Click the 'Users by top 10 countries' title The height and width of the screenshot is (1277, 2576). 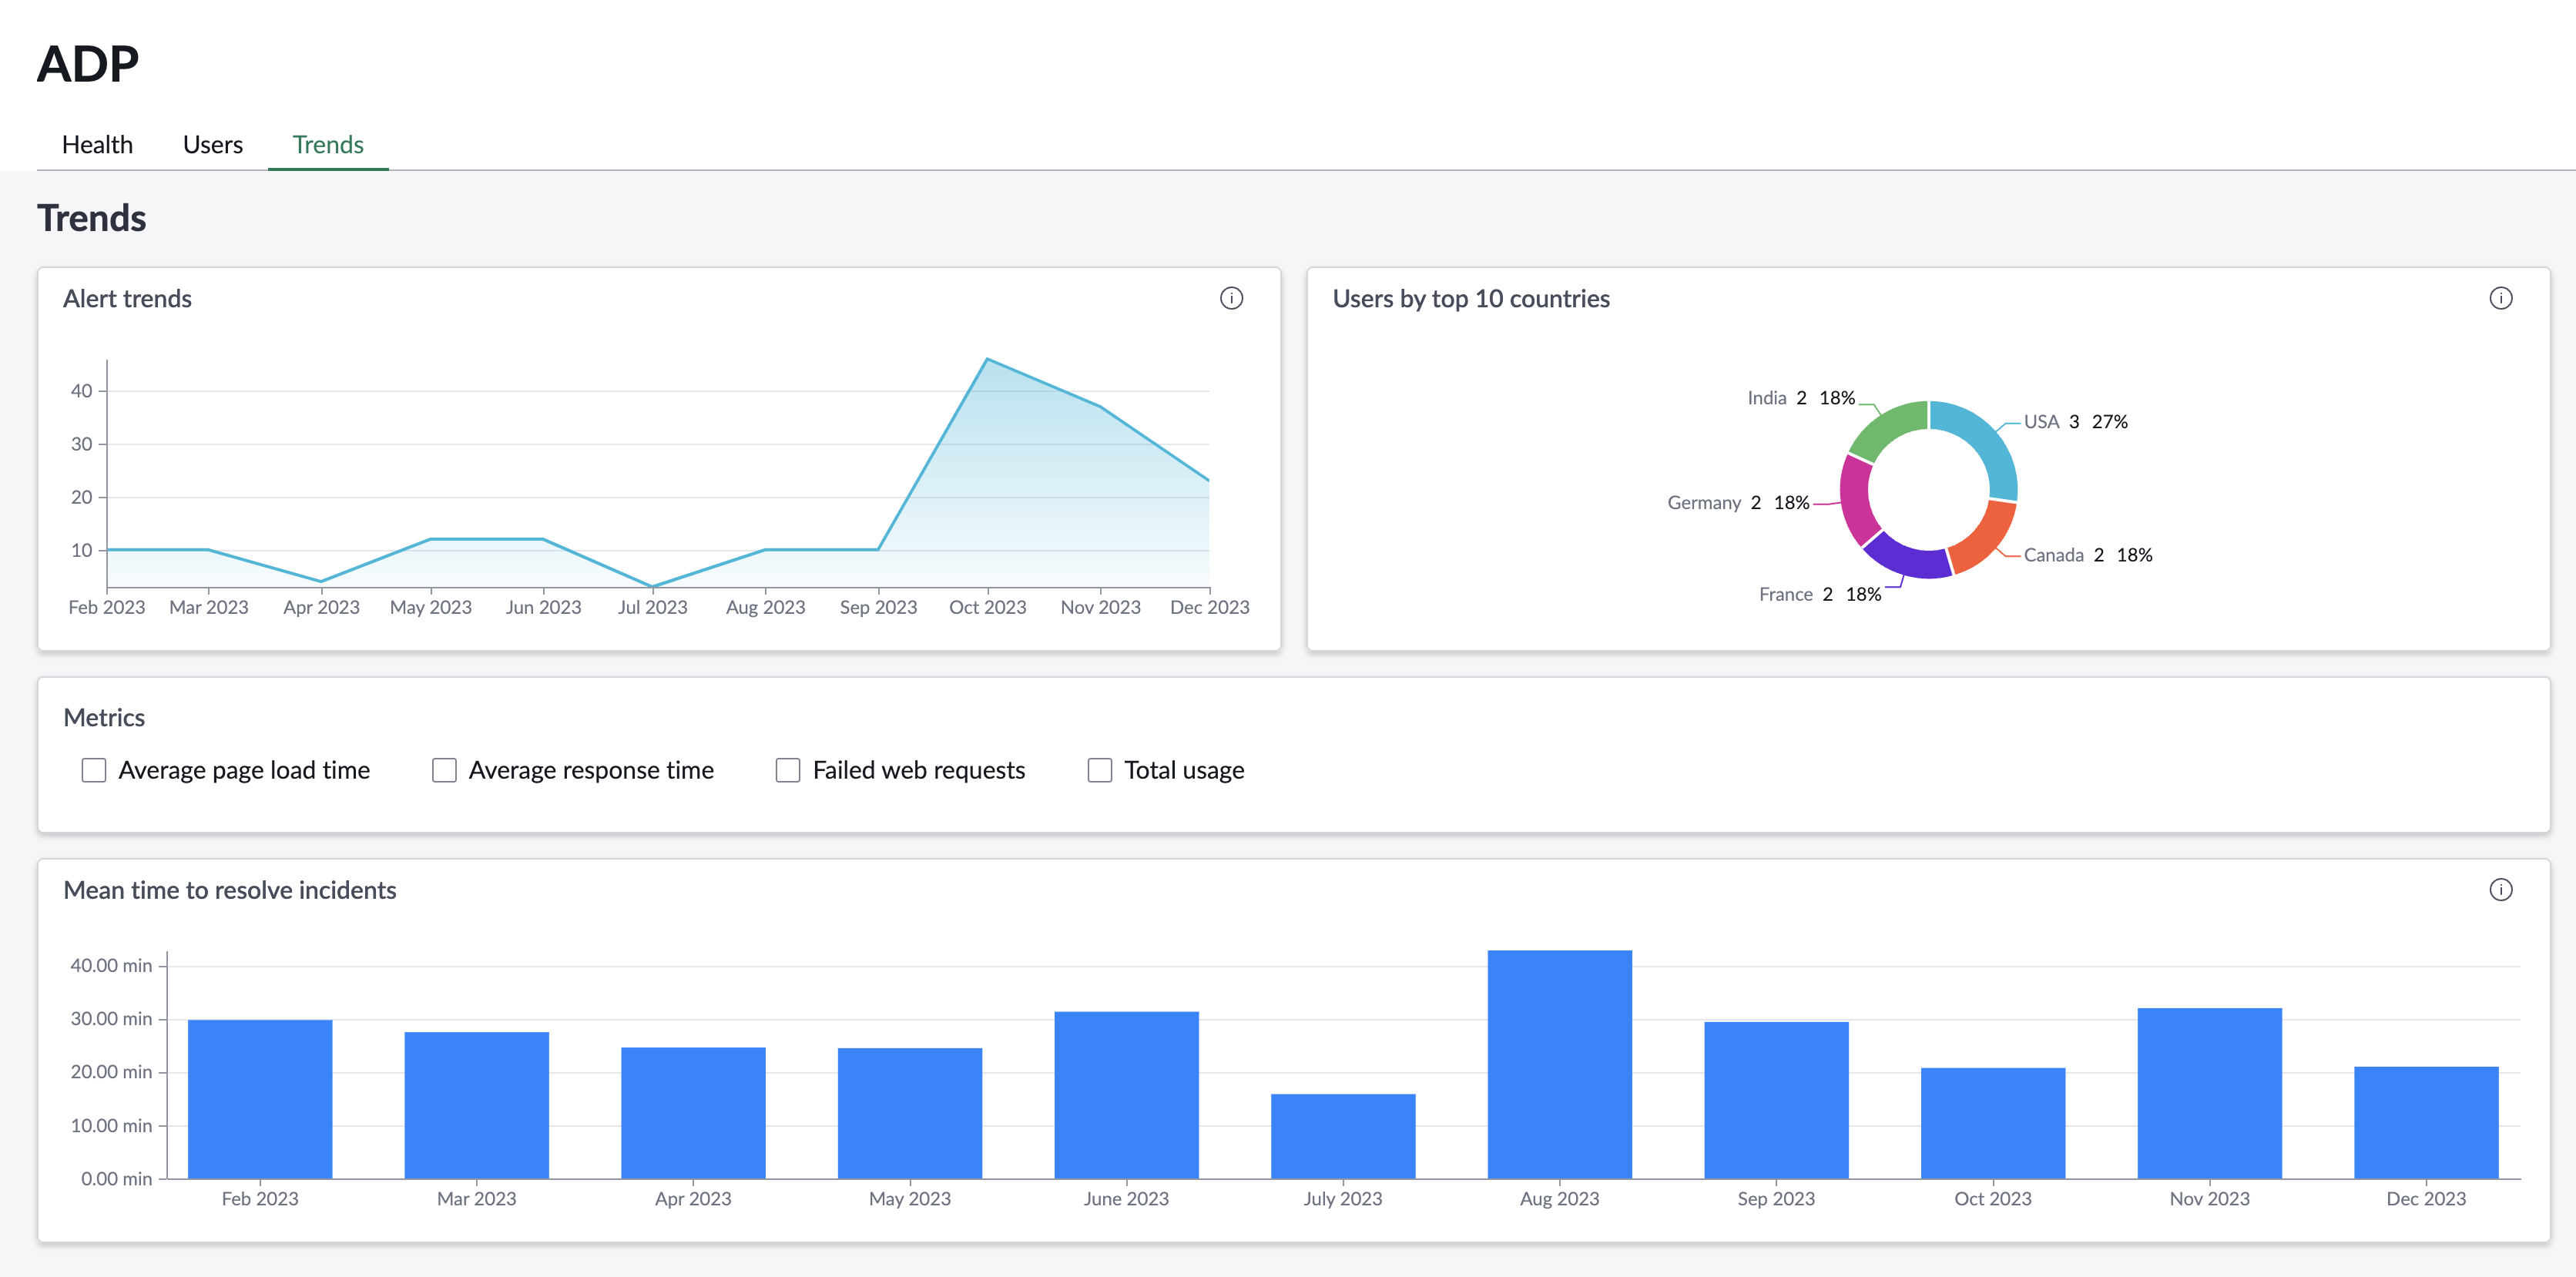(1471, 299)
